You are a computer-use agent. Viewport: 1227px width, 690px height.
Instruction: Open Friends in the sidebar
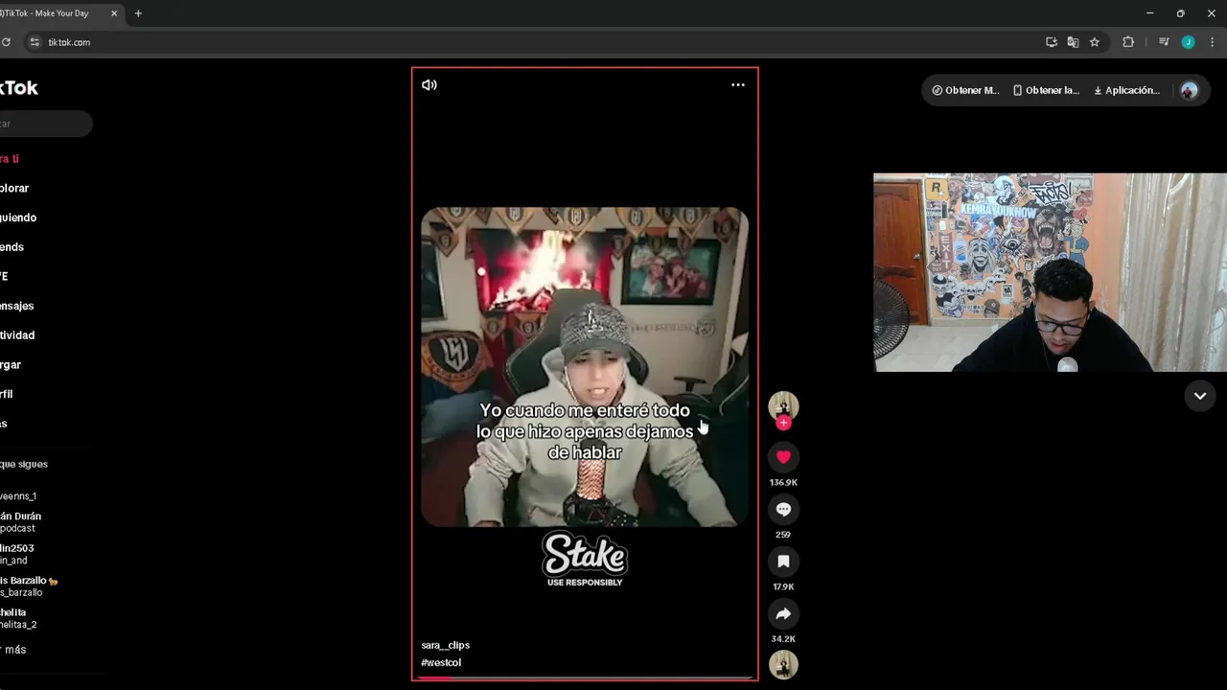pyautogui.click(x=12, y=247)
